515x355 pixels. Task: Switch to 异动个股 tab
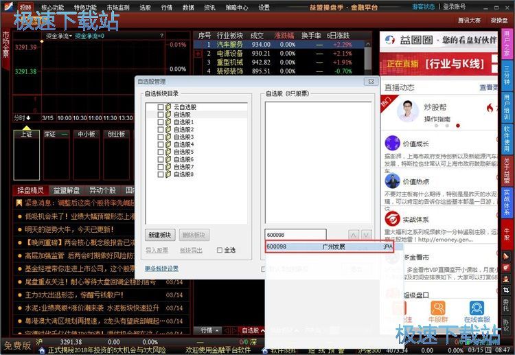point(102,190)
